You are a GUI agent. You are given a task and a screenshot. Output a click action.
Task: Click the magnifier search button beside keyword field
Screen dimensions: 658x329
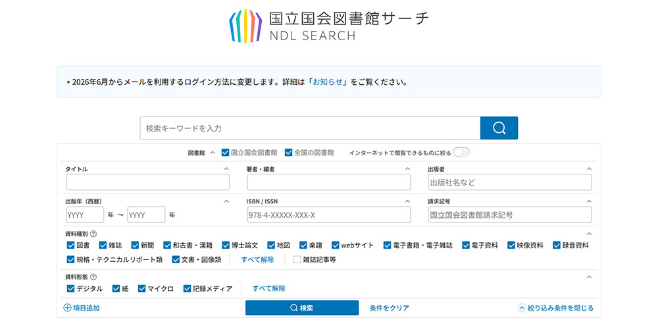[x=499, y=128]
